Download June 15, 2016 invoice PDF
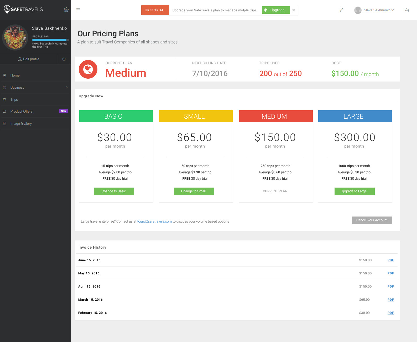The height and width of the screenshot is (342, 417). (x=390, y=260)
